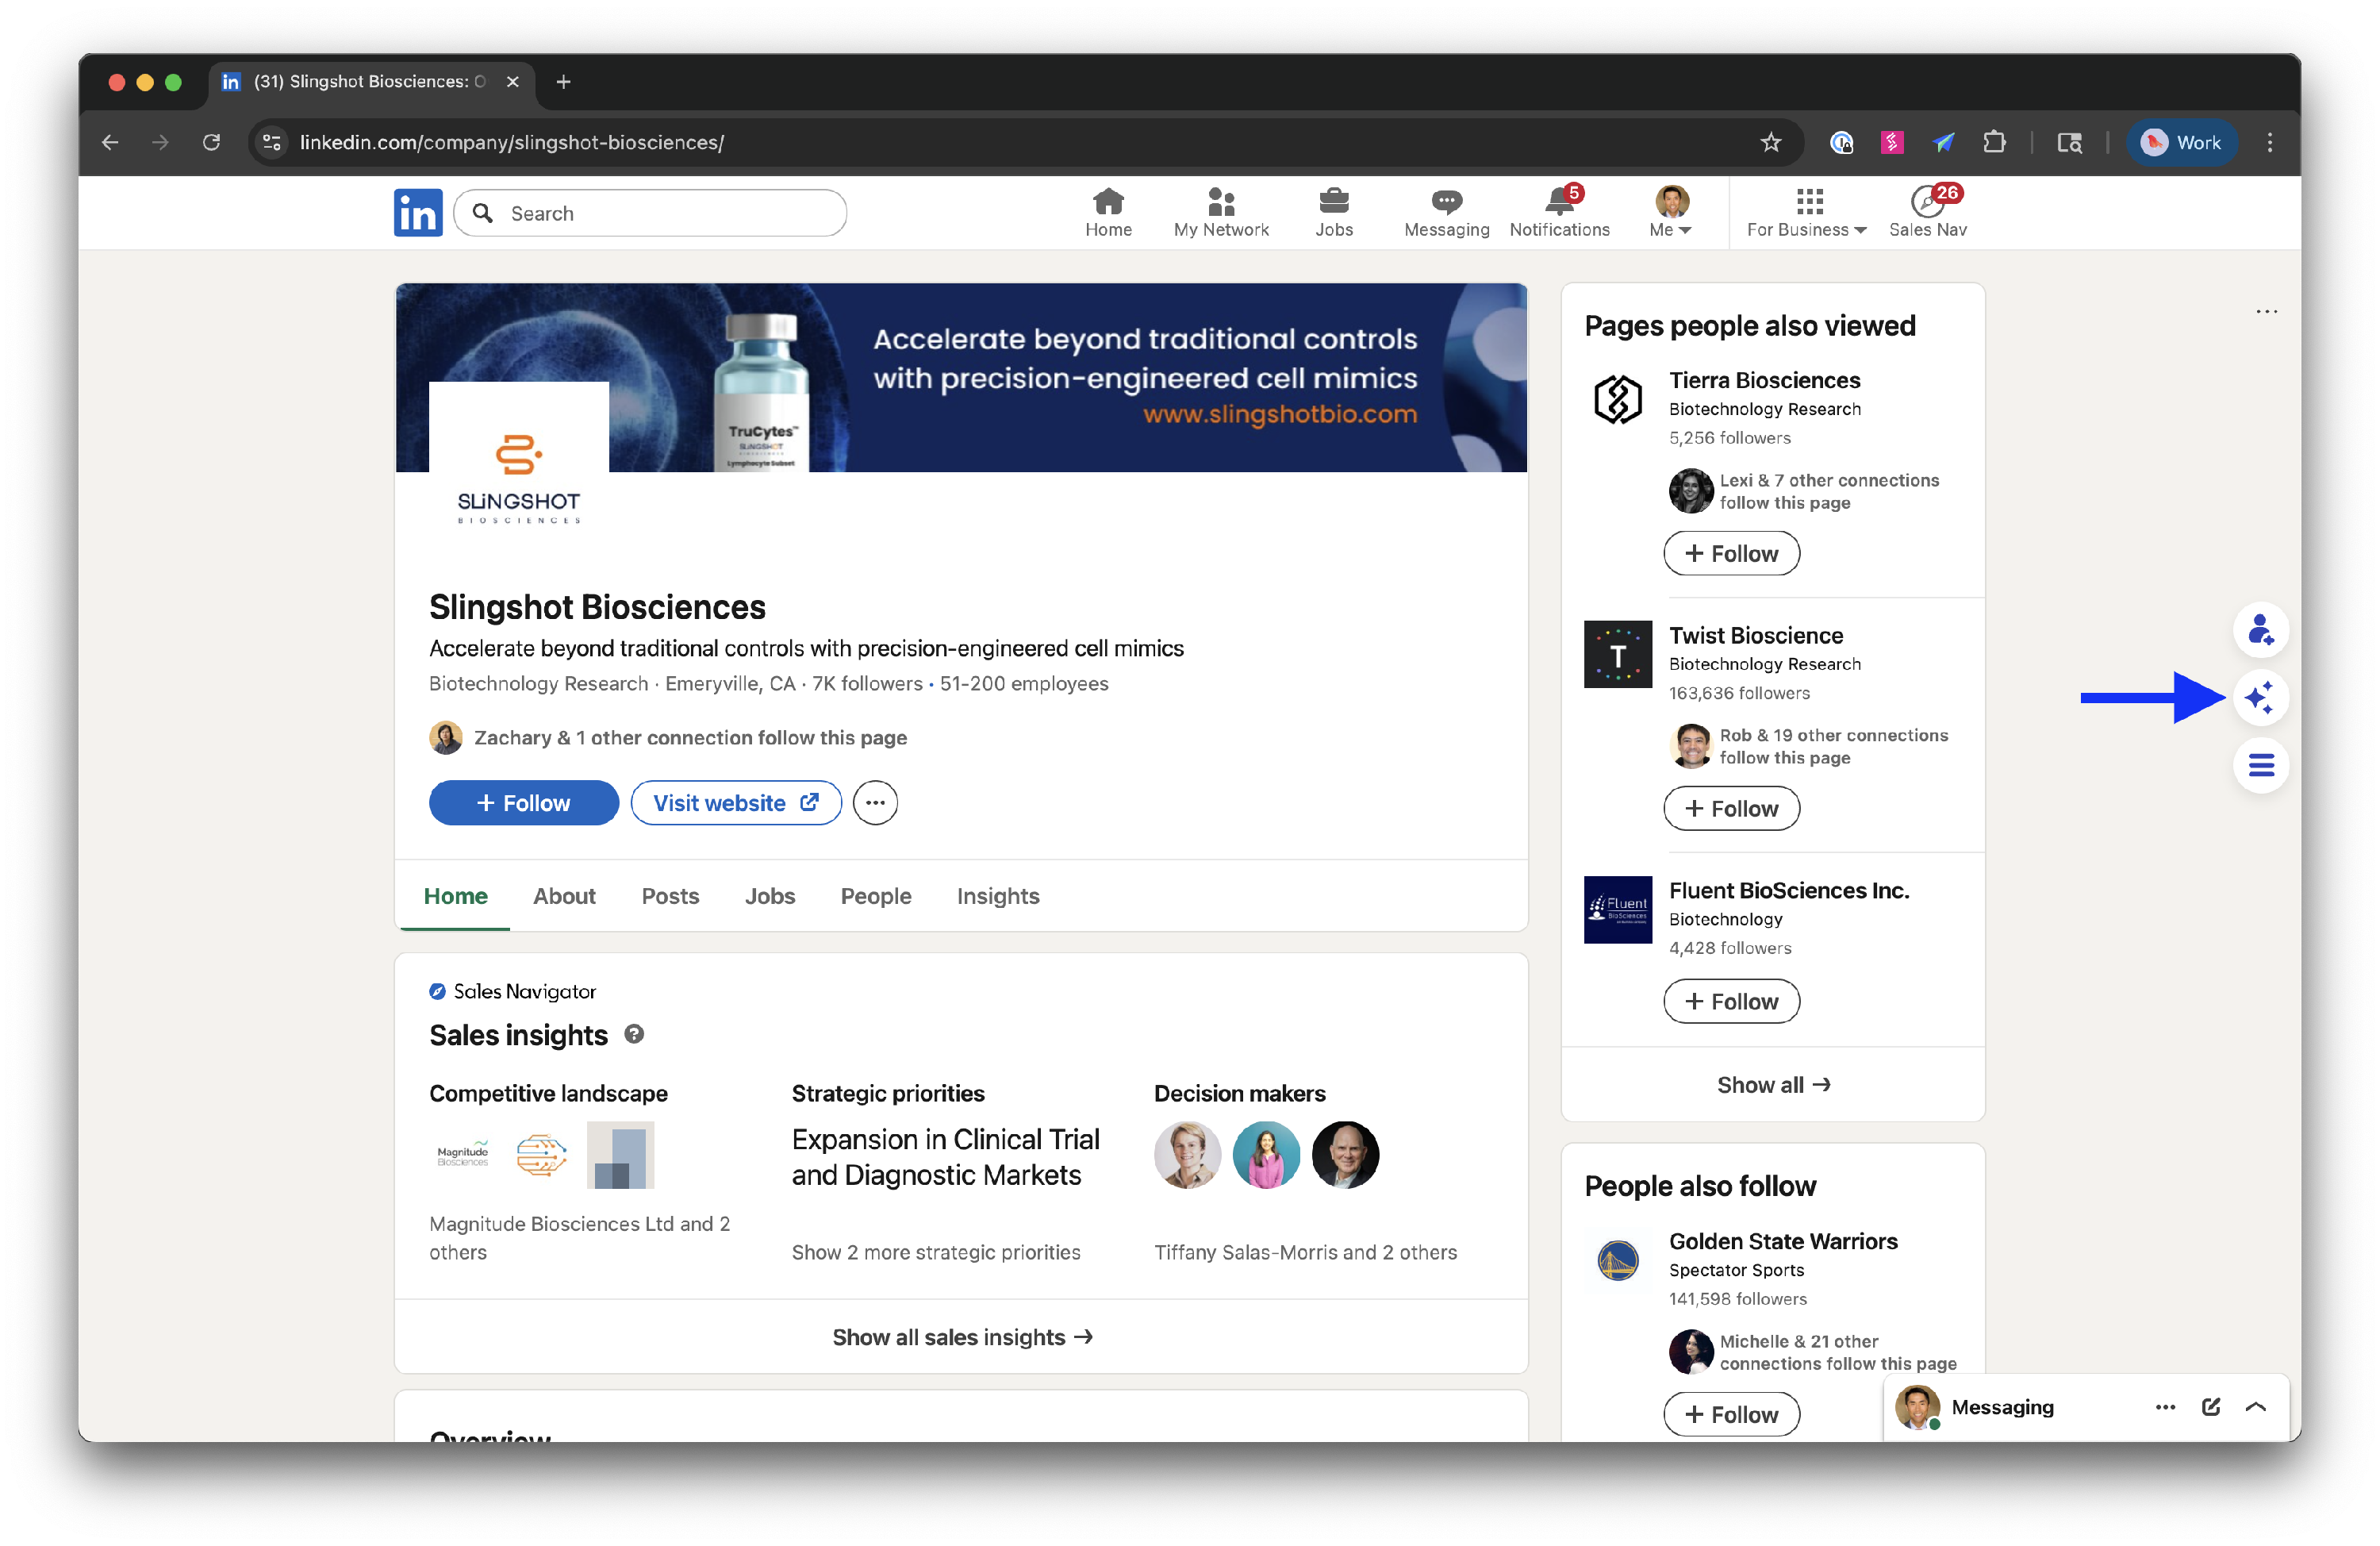
Task: Close the Slingshot Biosciences browser tab
Action: point(513,82)
